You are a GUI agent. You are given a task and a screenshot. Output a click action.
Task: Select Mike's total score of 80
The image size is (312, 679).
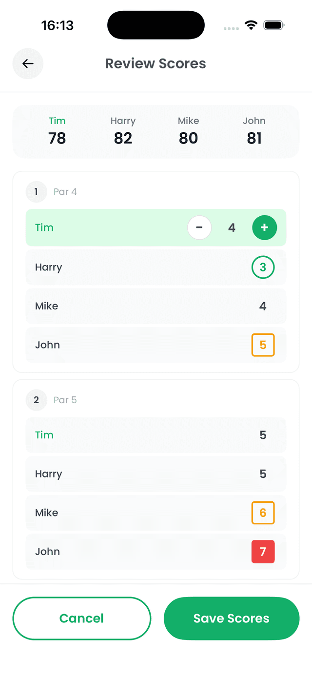tap(188, 138)
